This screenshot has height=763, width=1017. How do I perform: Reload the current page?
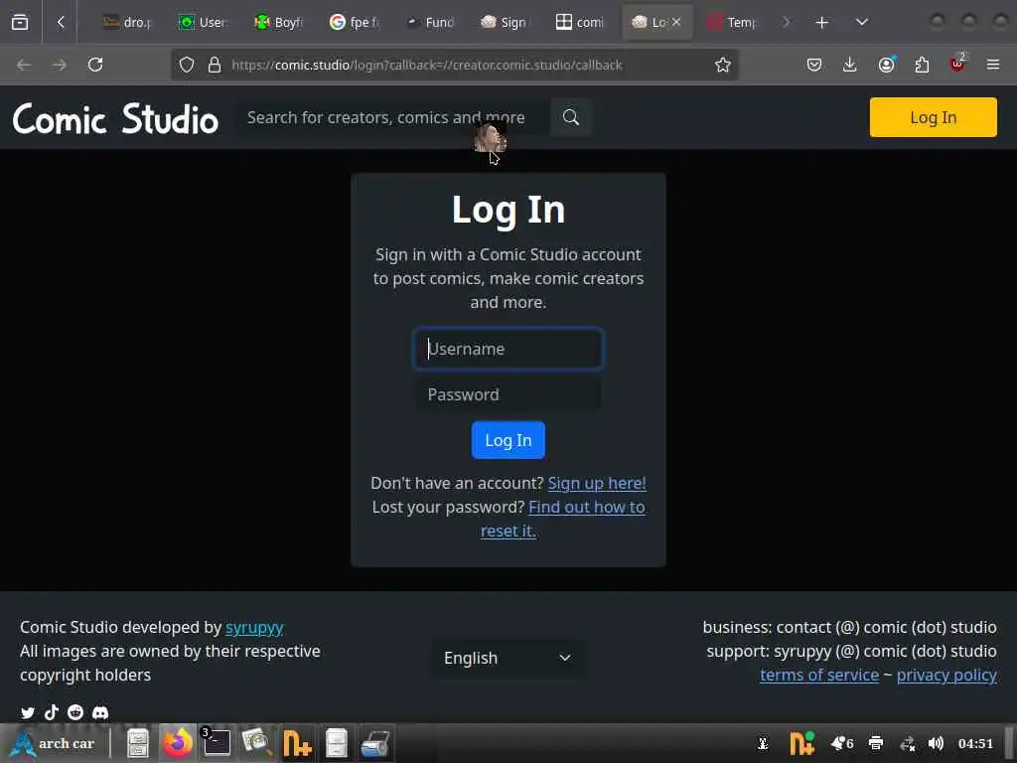pos(95,65)
